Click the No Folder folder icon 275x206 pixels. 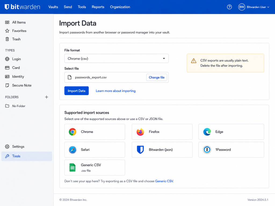pos(7,106)
